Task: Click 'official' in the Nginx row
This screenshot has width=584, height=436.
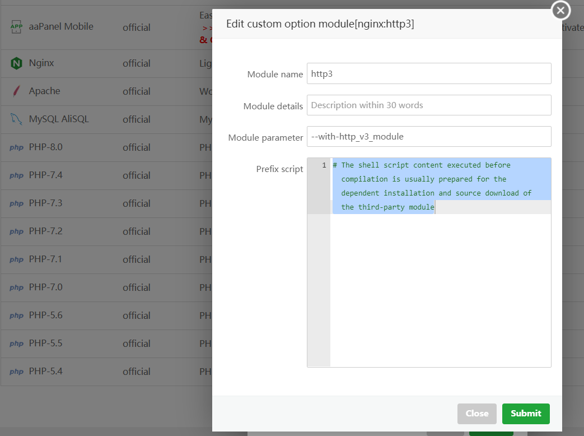Action: pyautogui.click(x=136, y=63)
